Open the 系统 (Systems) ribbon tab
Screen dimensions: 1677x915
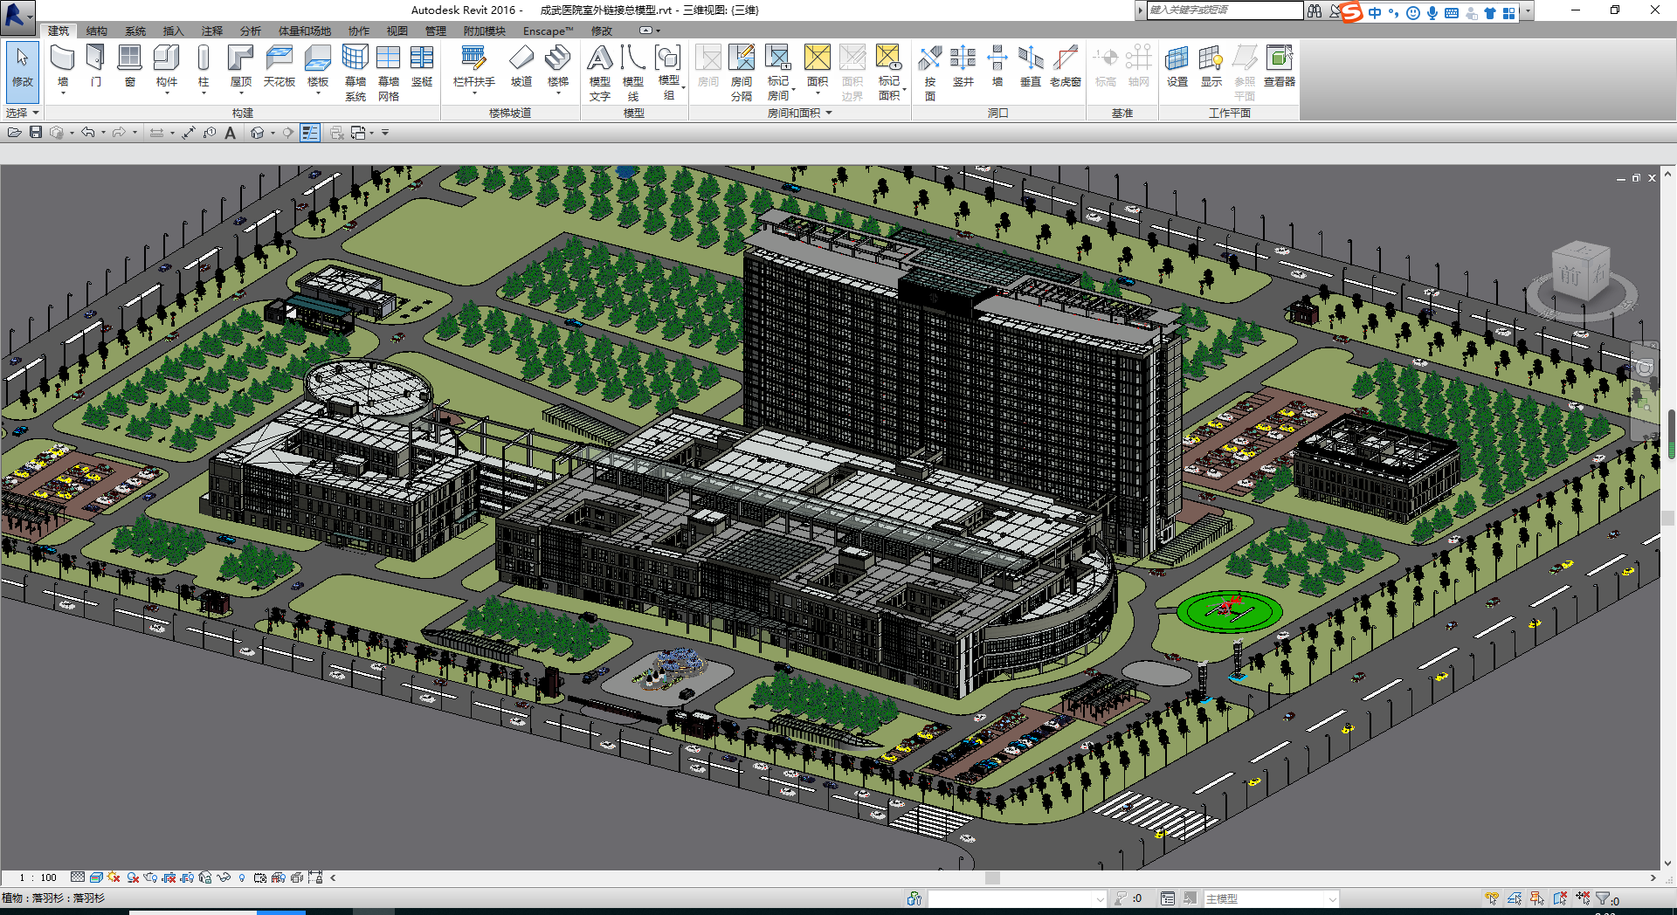click(135, 31)
